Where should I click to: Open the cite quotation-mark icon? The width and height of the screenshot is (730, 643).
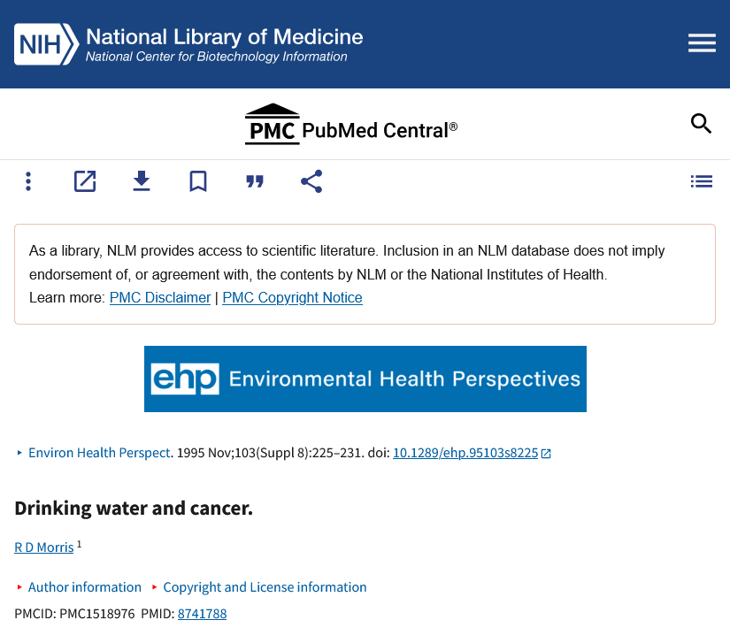pyautogui.click(x=255, y=181)
